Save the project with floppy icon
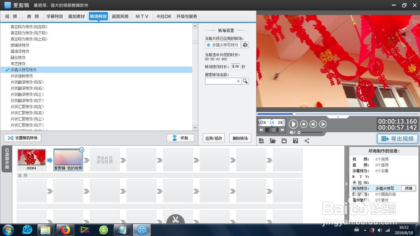The height and width of the screenshot is (236, 420). point(284,141)
